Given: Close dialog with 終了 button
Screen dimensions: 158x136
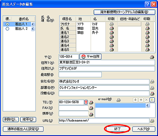Looking at the screenshot, I should [x=117, y=129].
